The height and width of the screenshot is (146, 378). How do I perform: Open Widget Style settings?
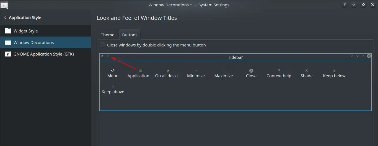click(x=45, y=31)
